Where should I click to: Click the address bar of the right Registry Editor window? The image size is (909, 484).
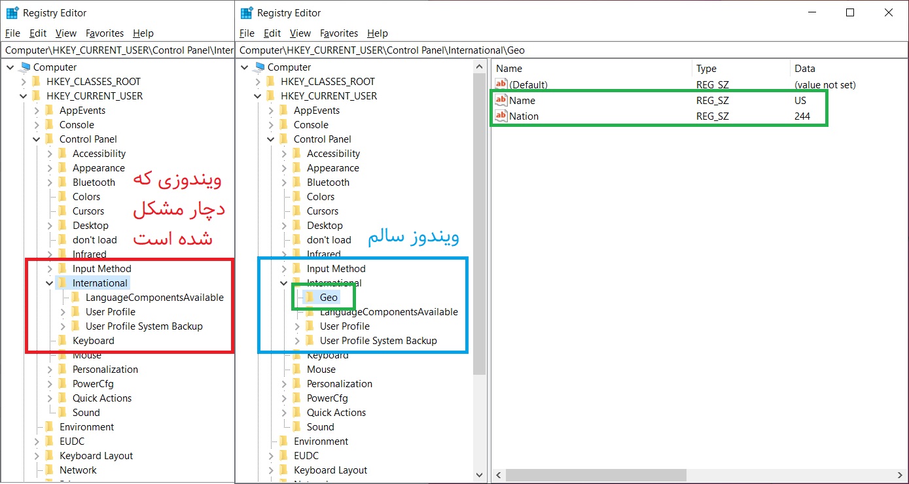click(x=573, y=50)
